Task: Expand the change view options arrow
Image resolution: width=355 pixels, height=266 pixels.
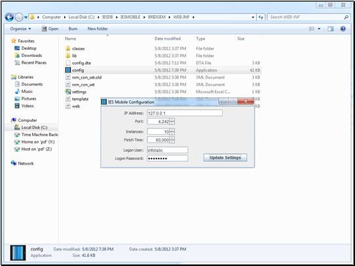Action: coord(320,29)
